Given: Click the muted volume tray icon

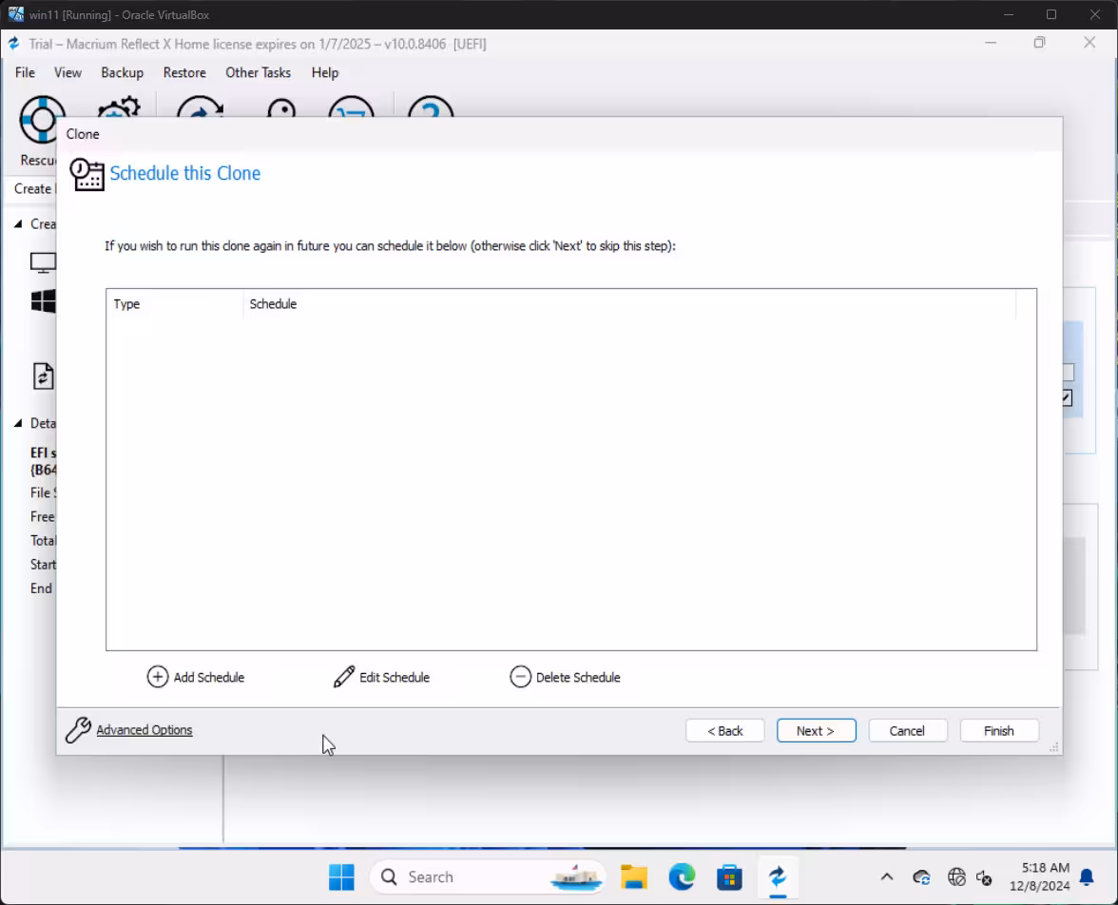Looking at the screenshot, I should coord(984,877).
